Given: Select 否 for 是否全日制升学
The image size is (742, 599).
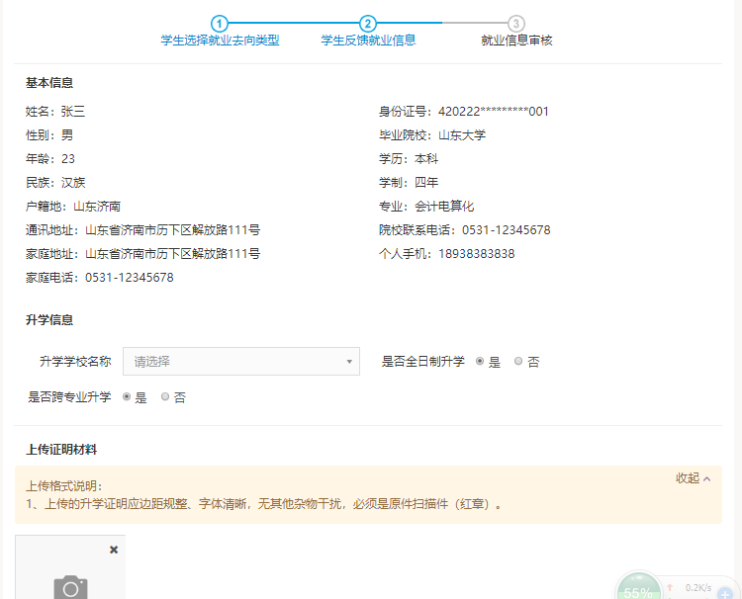Looking at the screenshot, I should 519,362.
